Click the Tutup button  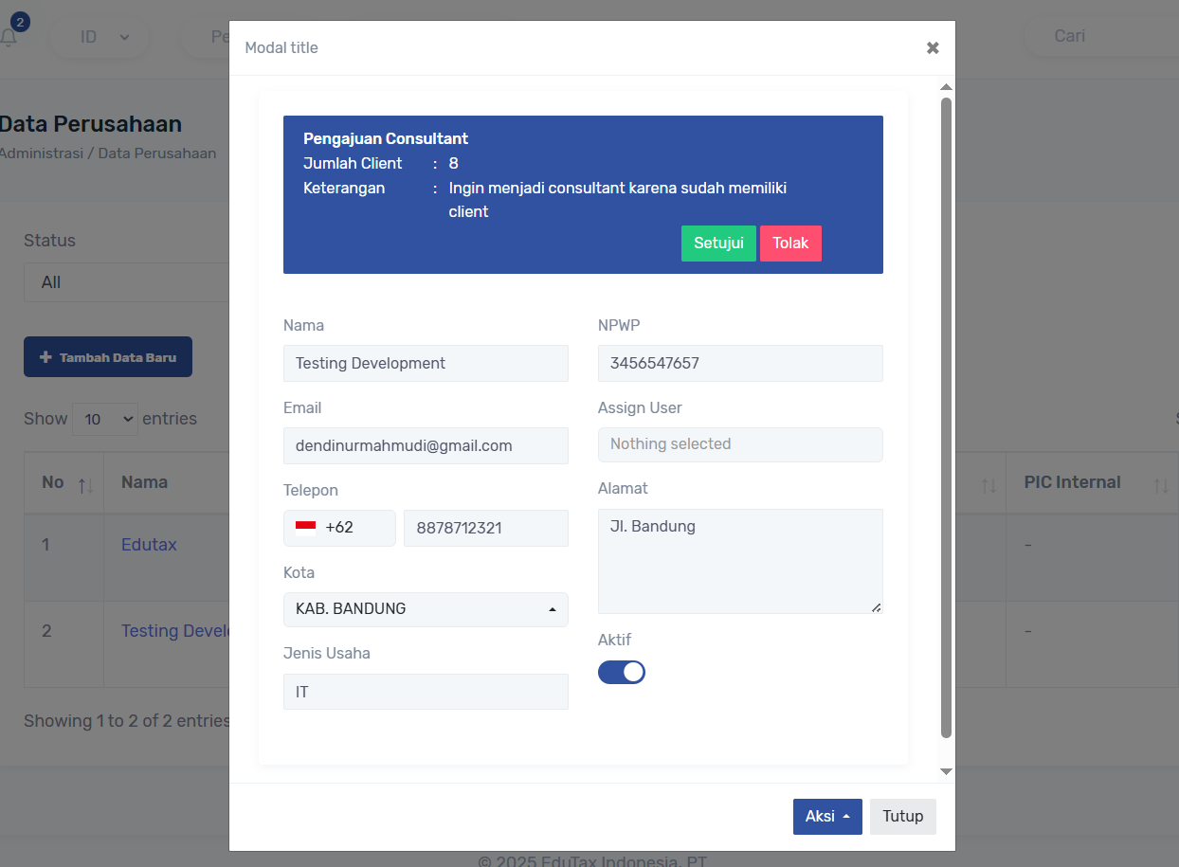(x=902, y=817)
